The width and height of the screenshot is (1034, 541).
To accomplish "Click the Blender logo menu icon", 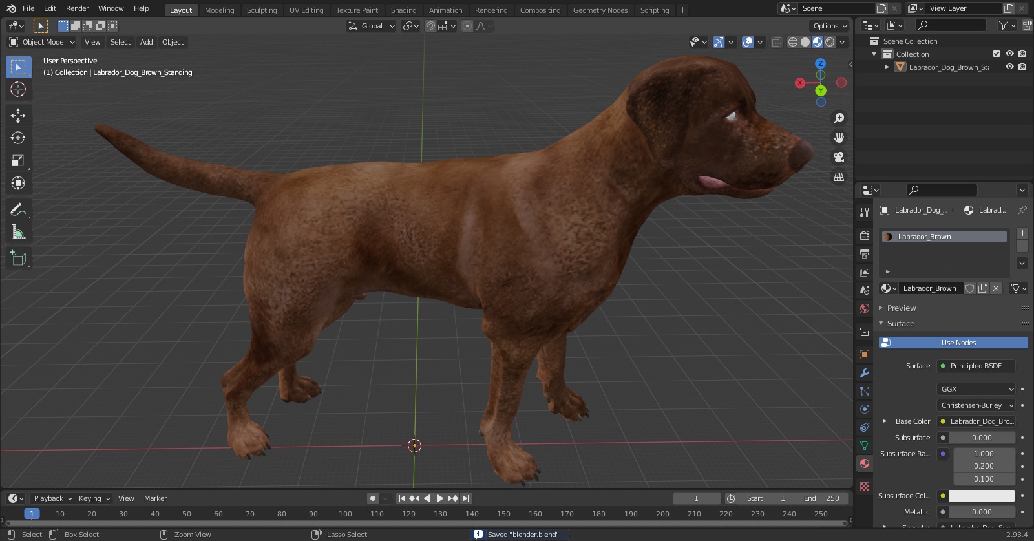I will pyautogui.click(x=11, y=8).
